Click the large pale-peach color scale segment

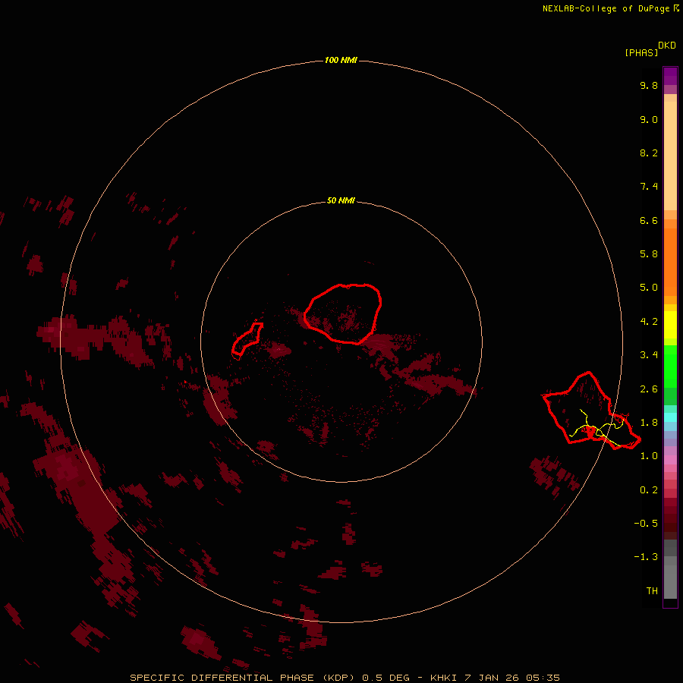[x=670, y=156]
